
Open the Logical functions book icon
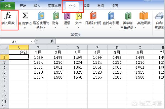click(x=67, y=16)
